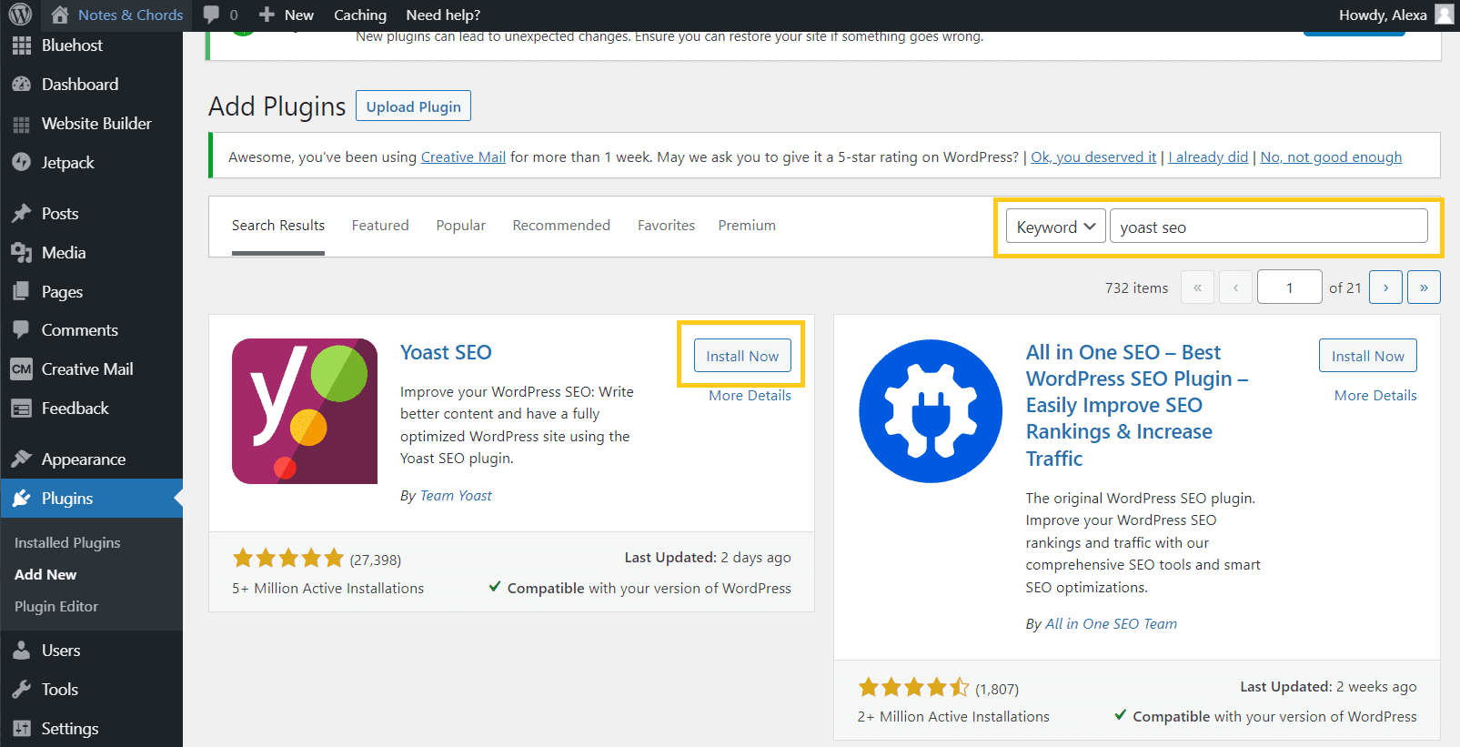Visit the All in One SEO Team link
1460x747 pixels.
[1111, 624]
